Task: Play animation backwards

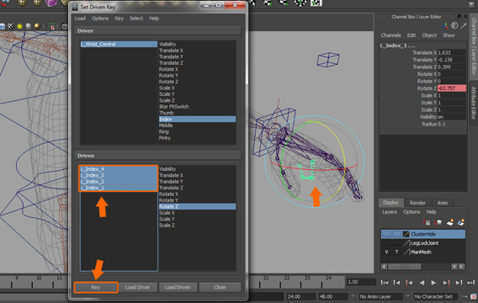Action: [422, 283]
